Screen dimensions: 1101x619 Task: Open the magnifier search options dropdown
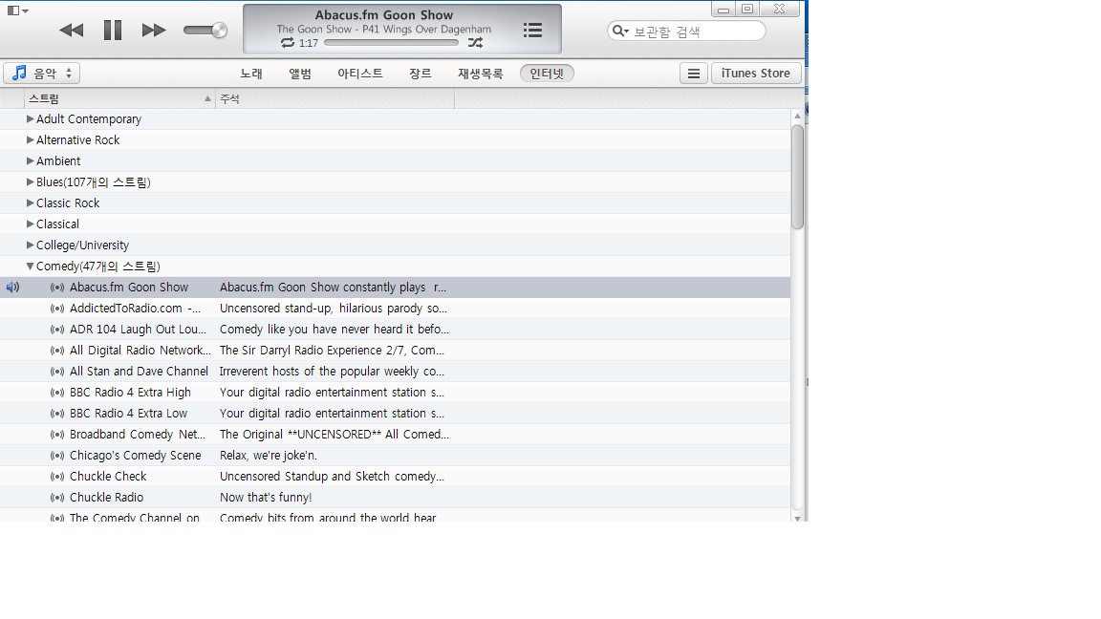coord(620,31)
